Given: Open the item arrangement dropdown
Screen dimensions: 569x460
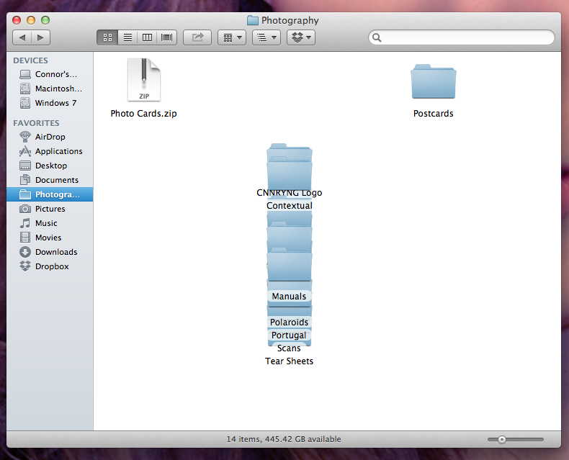Looking at the screenshot, I should (232, 37).
